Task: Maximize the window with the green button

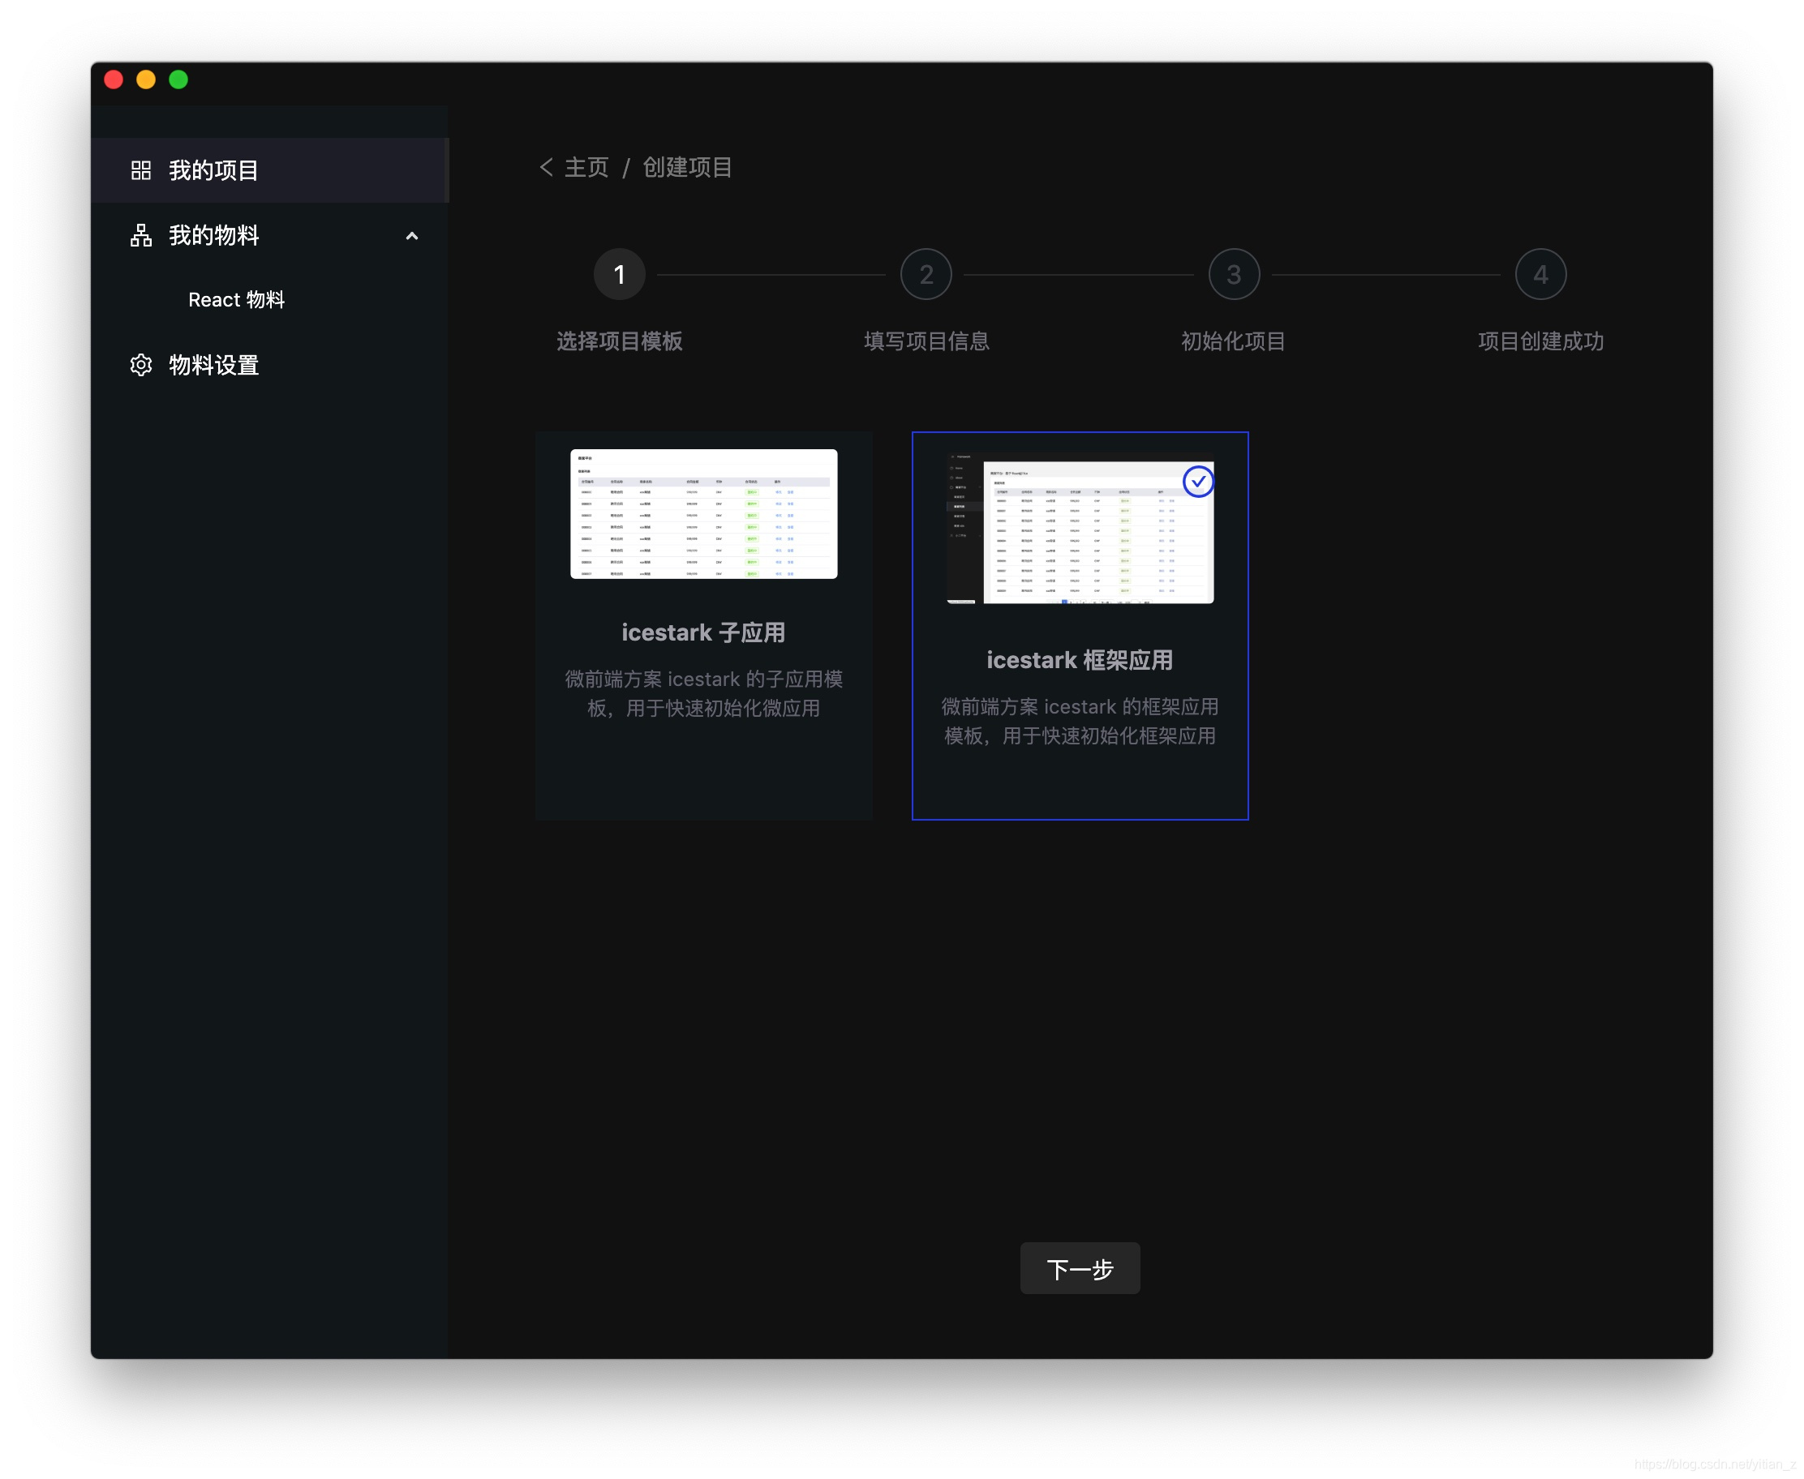Action: click(178, 80)
